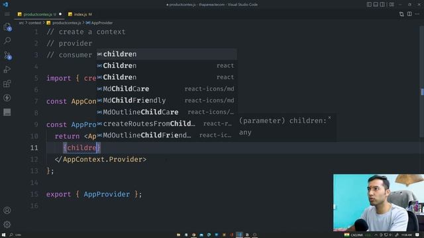
Task: Click taskbar search box
Action: [x=15, y=235]
